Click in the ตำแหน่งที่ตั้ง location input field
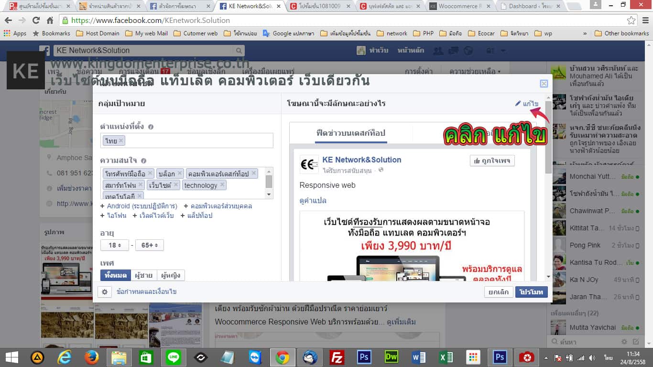The width and height of the screenshot is (653, 367). click(187, 140)
